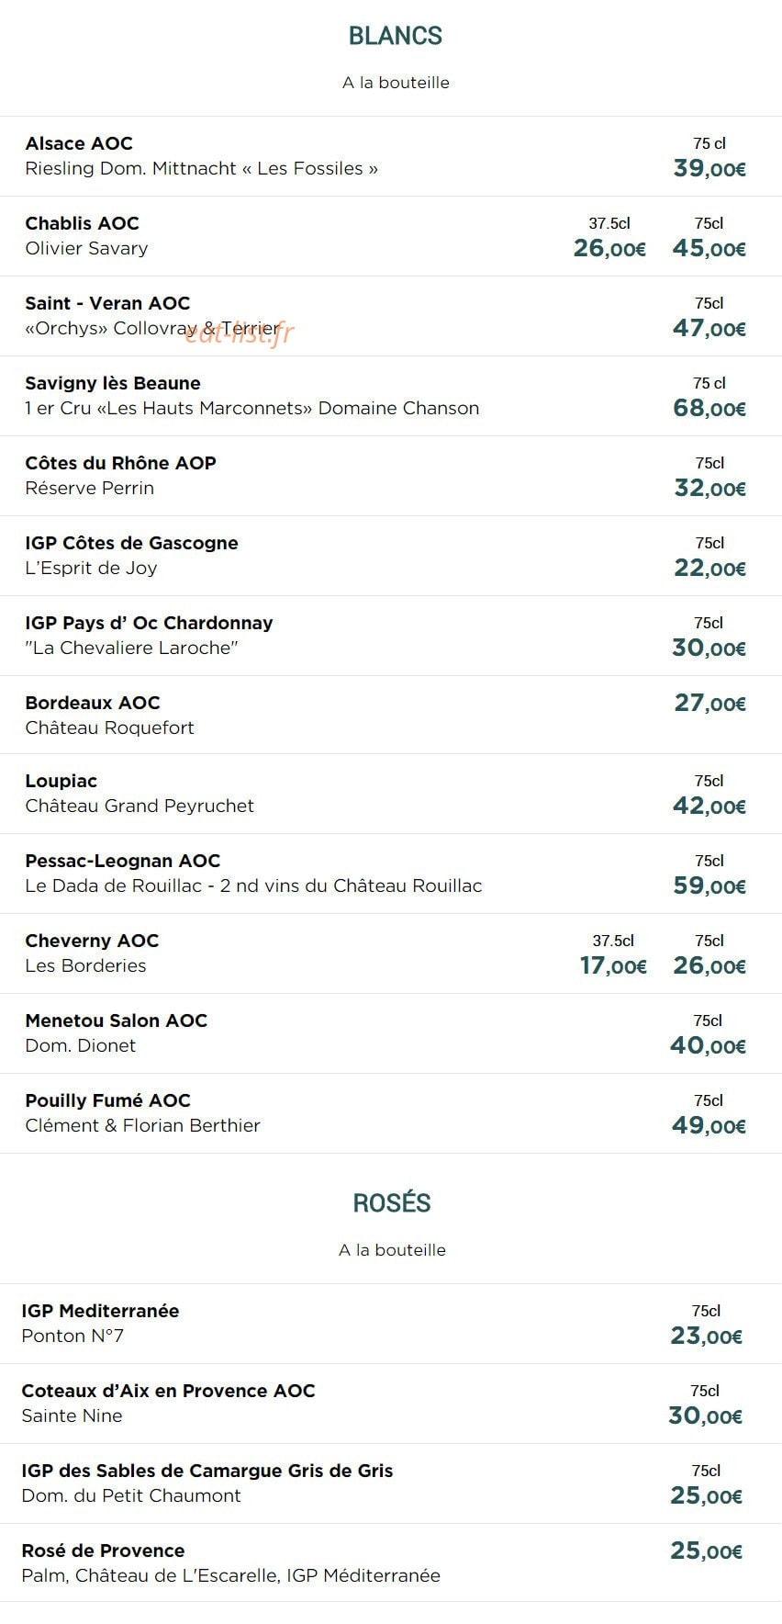Click the ROSÉS section heading
The width and height of the screenshot is (782, 1624).
click(x=392, y=1203)
